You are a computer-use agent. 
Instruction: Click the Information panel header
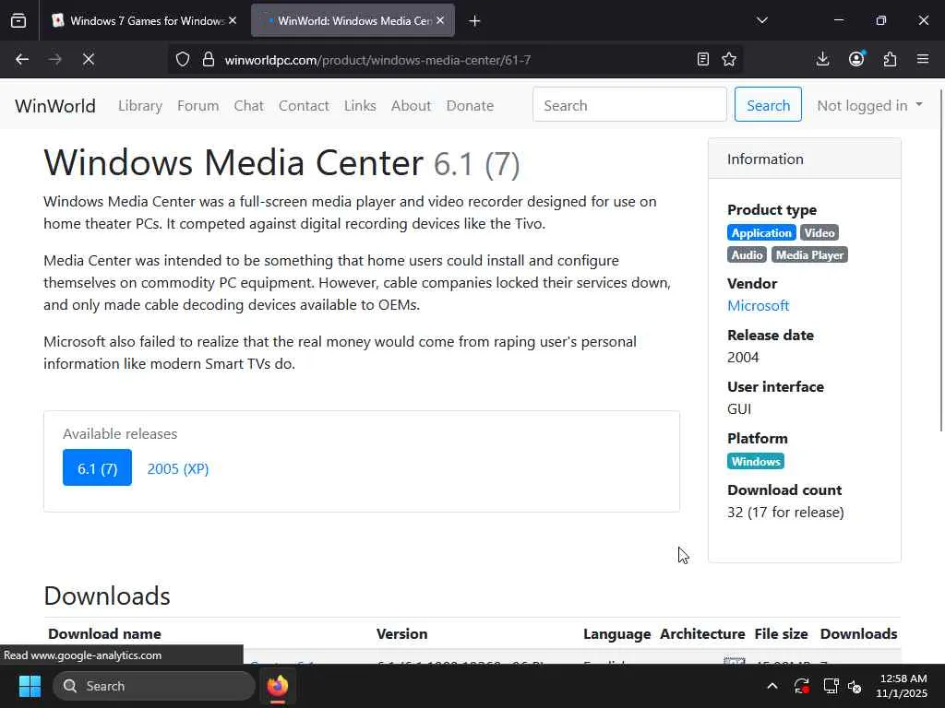(805, 159)
